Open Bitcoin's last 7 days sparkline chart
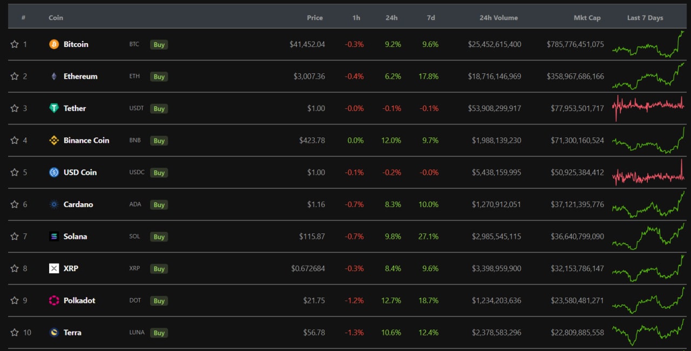This screenshot has width=691, height=351. pos(648,44)
